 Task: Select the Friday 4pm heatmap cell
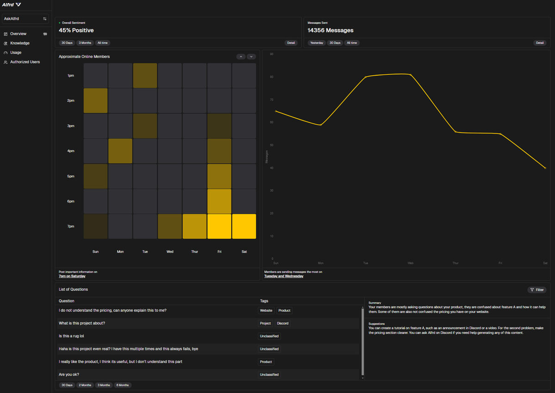coord(219,151)
